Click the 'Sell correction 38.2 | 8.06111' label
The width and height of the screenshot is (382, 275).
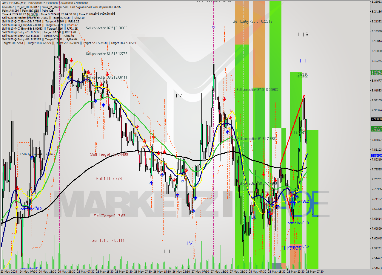click(x=107, y=77)
